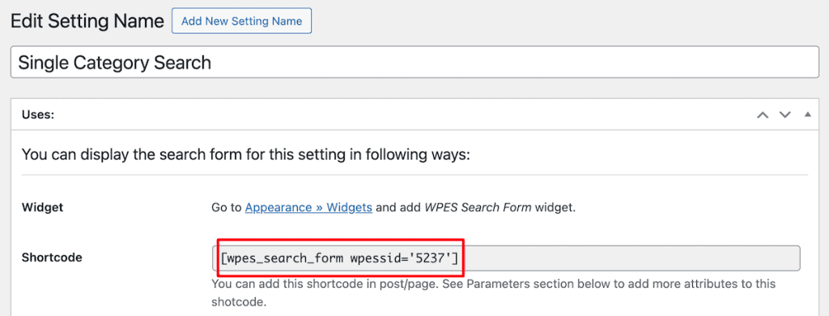Click the 'You can add this shortcode' description
829x316 pixels.
click(x=493, y=293)
